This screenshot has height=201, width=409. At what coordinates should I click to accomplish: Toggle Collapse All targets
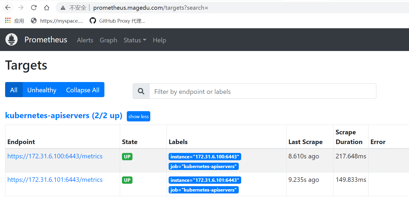pos(83,90)
